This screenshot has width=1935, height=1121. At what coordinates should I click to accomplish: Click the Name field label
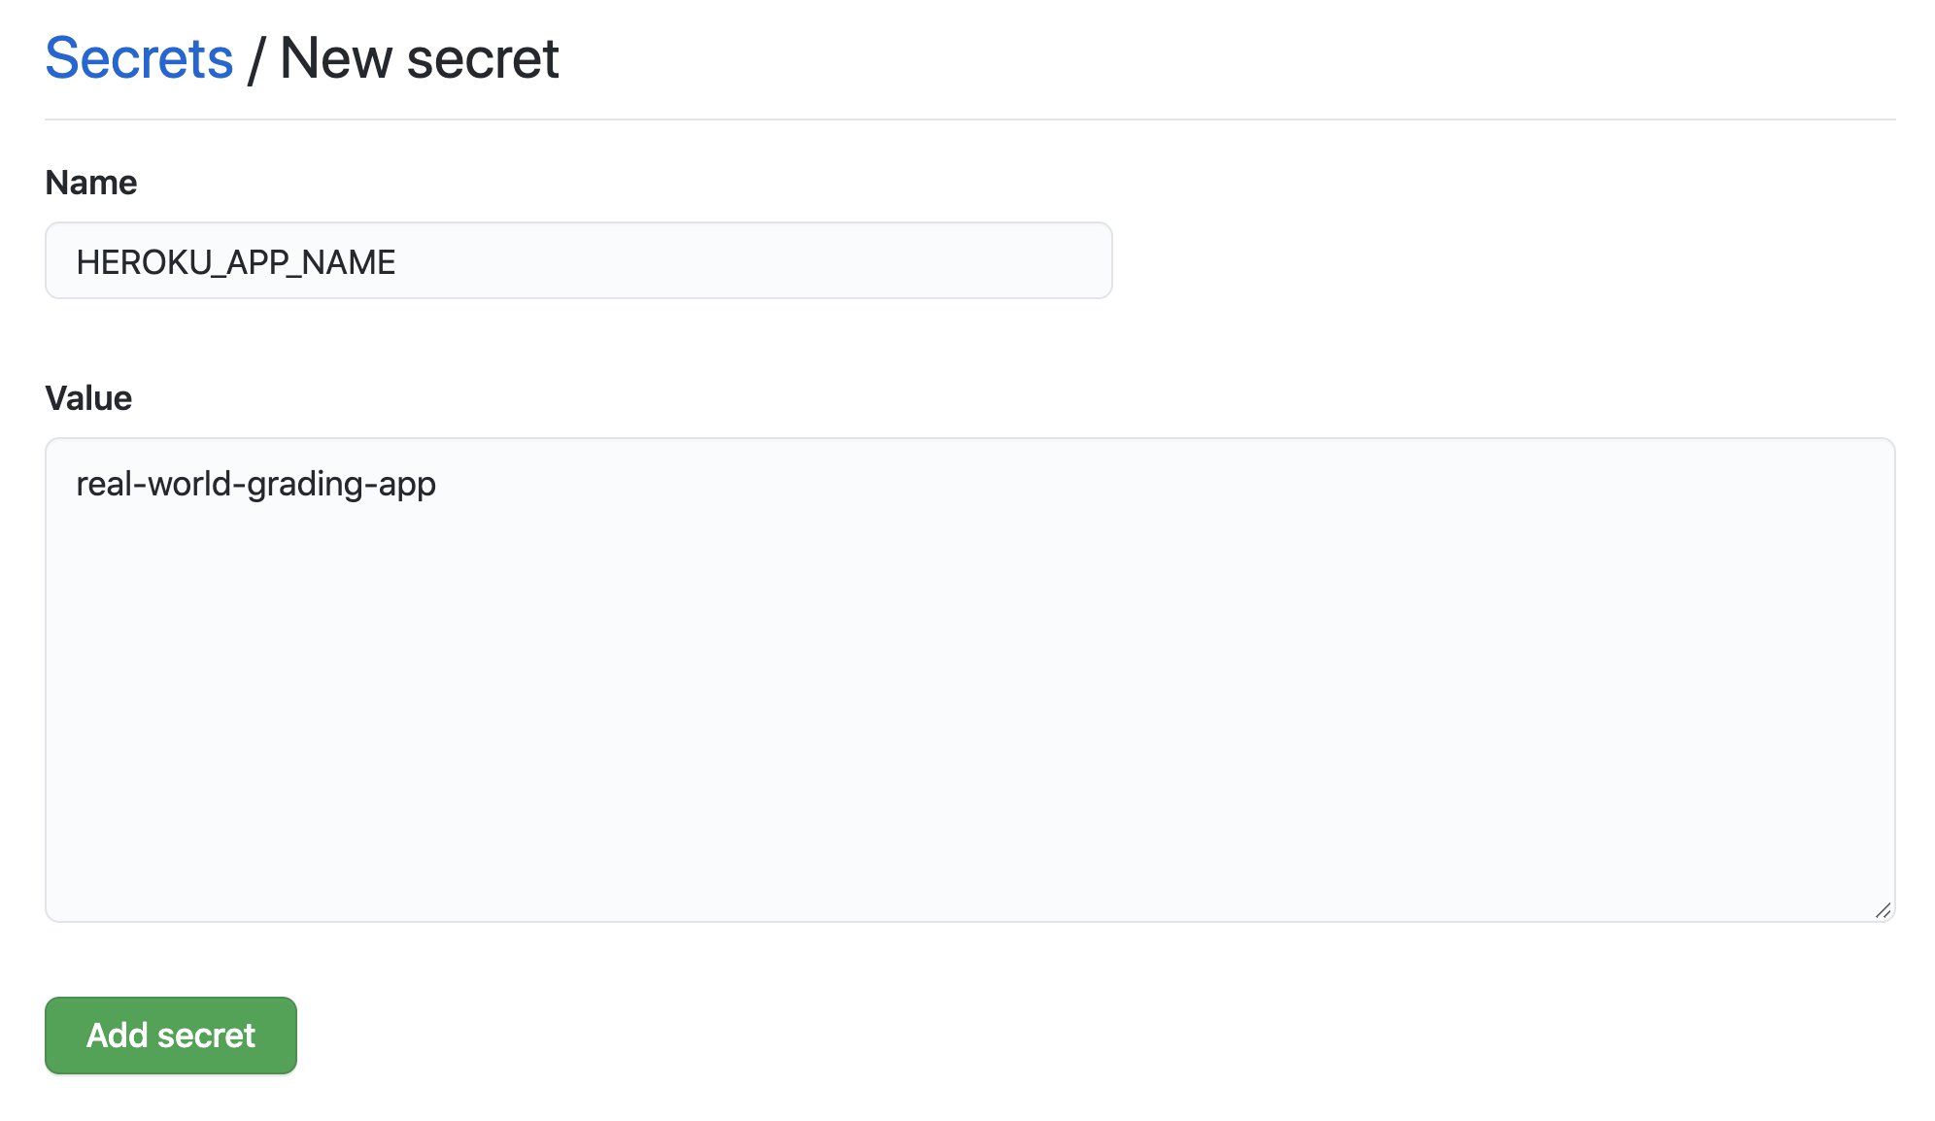[91, 183]
